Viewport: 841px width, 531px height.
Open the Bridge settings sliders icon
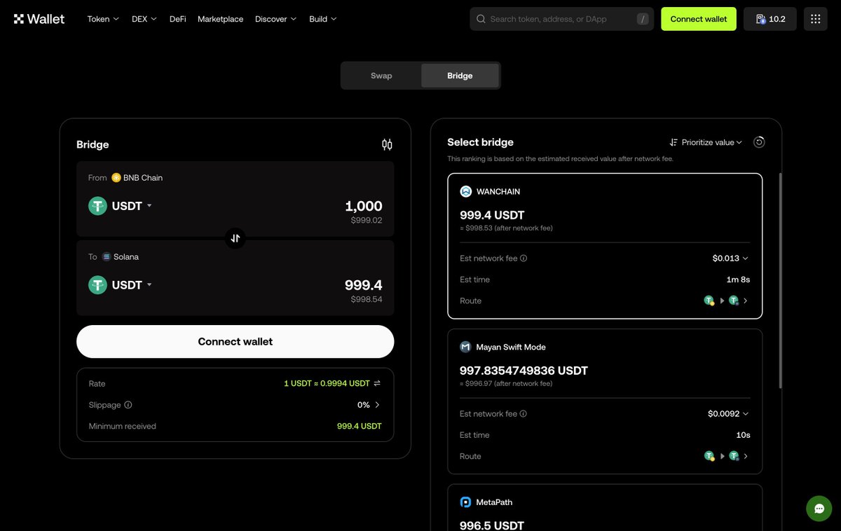point(387,144)
